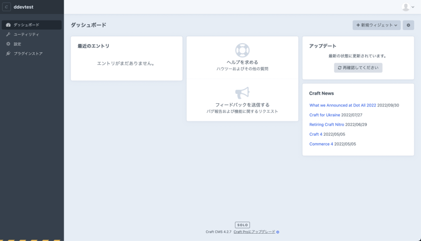Open Retiring Craft Nitro news link
Image resolution: width=421 pixels, height=241 pixels.
(x=326, y=124)
